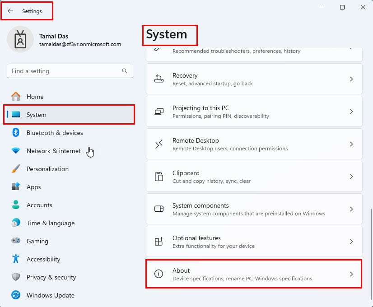The width and height of the screenshot is (373, 307).
Task: Click the Accessibility figure icon
Action: pos(16,259)
